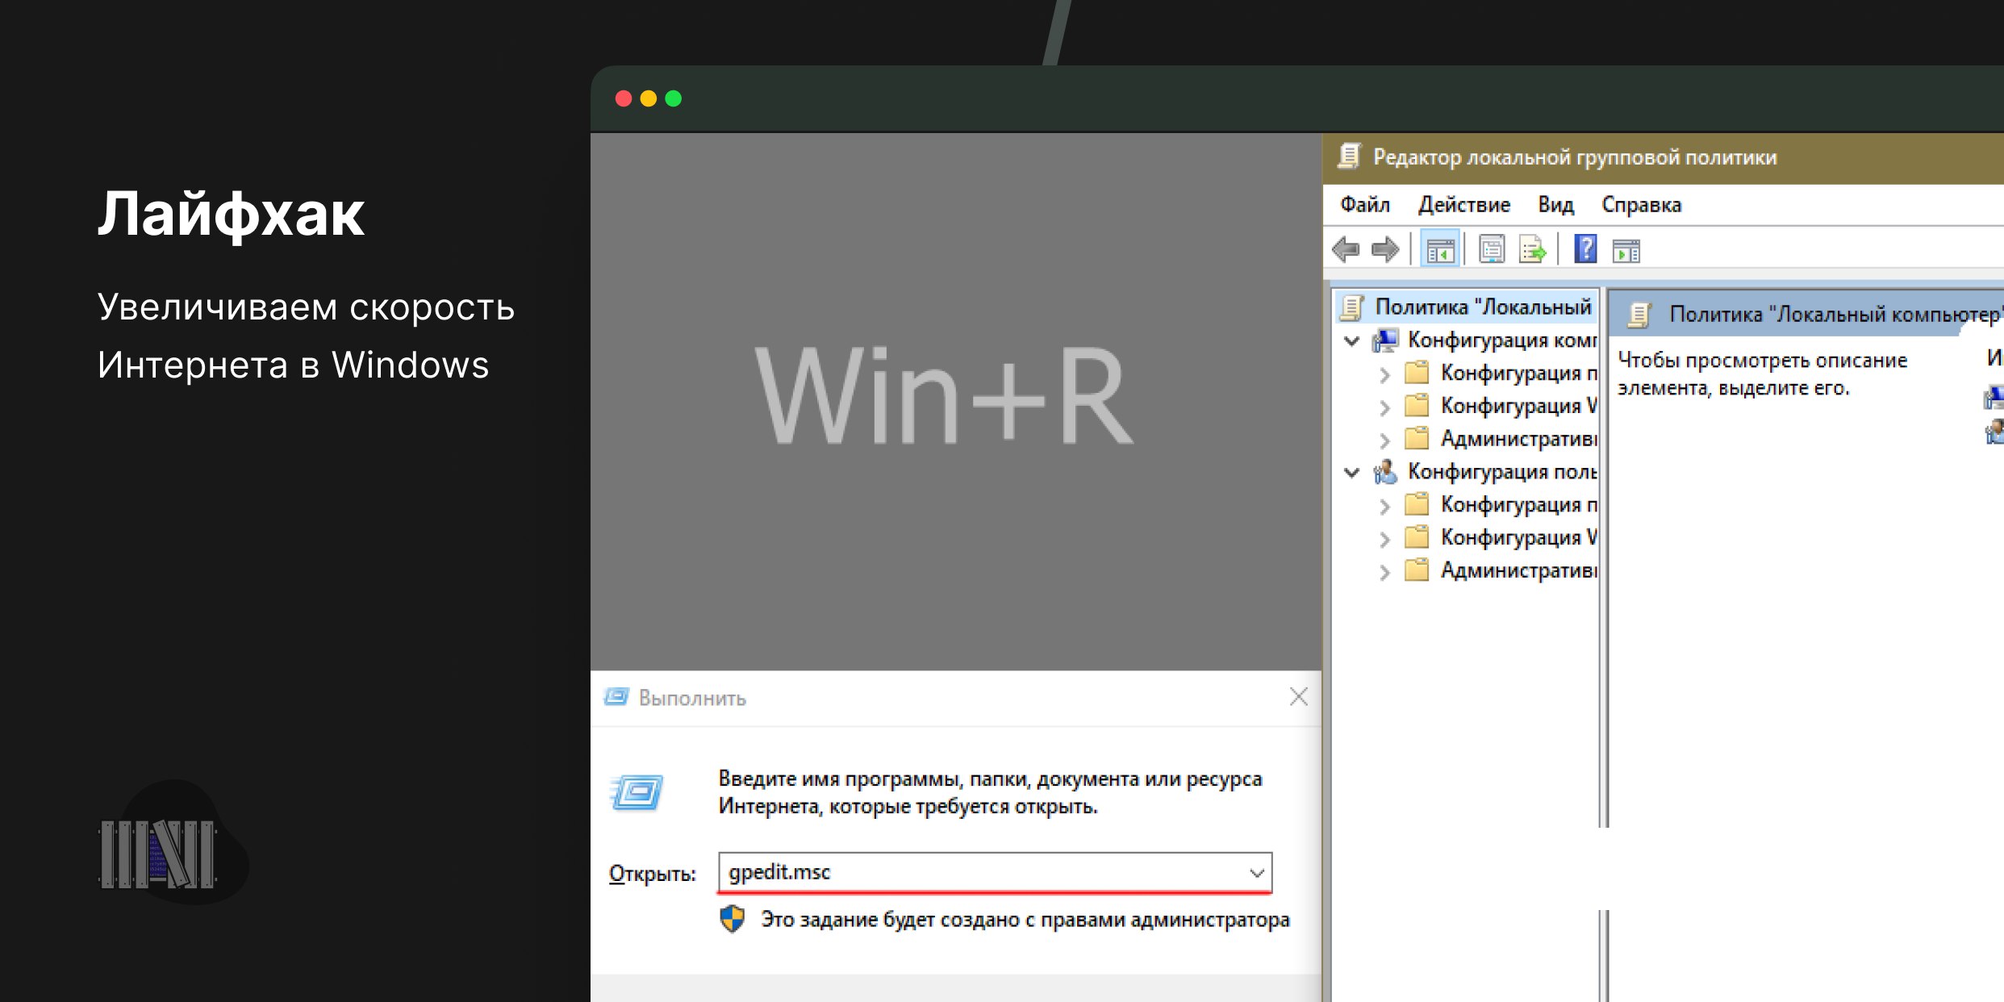Click the Выполнить dialog title

coord(692,698)
